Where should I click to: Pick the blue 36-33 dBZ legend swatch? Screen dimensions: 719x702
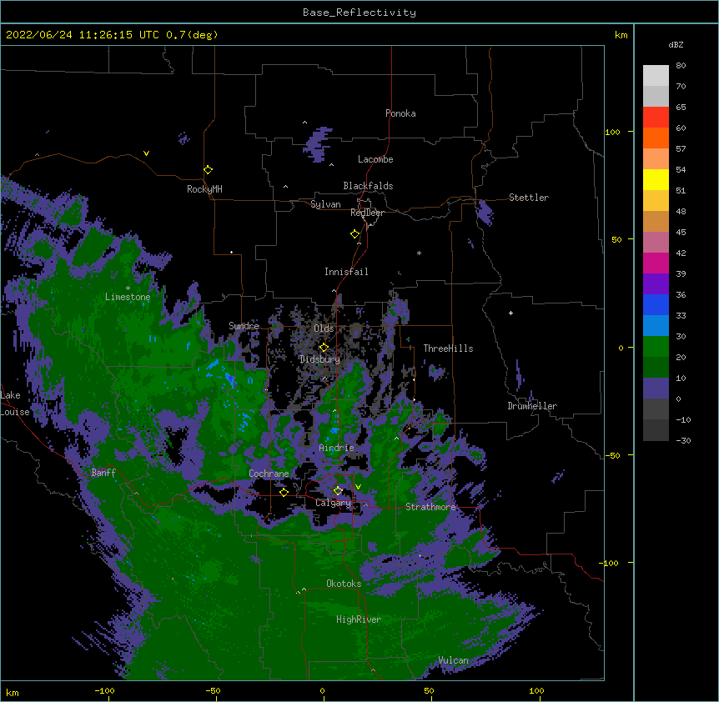coord(656,305)
